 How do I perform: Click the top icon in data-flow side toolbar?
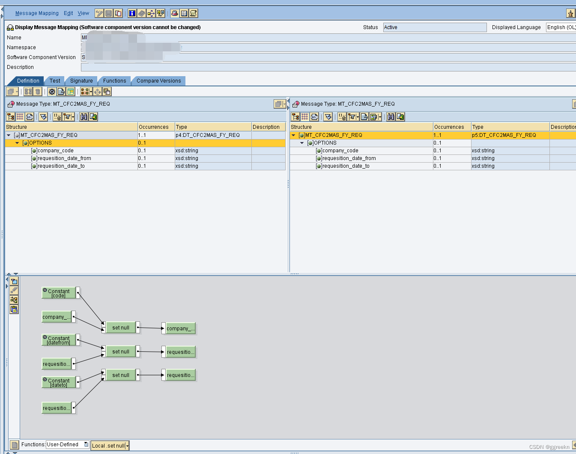click(x=14, y=281)
